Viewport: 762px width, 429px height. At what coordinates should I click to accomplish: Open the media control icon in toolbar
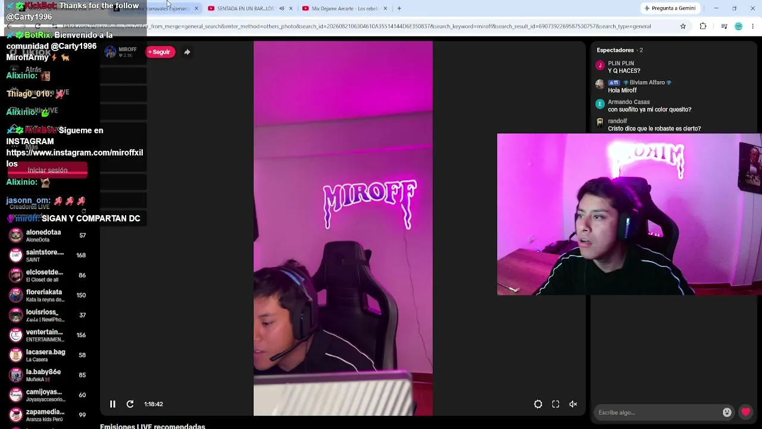(x=724, y=26)
